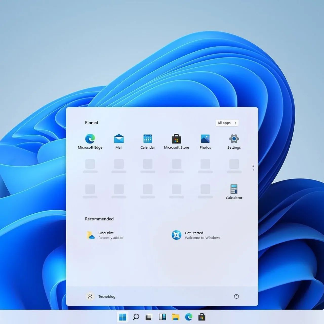Click the Recommended section heading
This screenshot has height=324, width=324.
[99, 219]
